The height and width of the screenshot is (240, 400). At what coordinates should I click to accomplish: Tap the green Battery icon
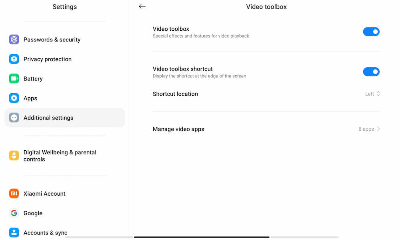tap(14, 79)
